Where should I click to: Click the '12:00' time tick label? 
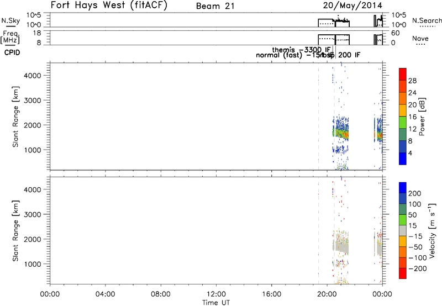point(216,294)
